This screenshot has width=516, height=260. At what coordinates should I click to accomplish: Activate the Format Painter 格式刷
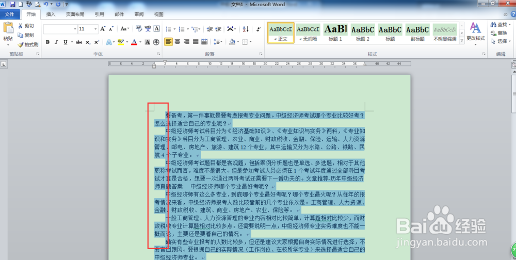pyautogui.click(x=28, y=44)
